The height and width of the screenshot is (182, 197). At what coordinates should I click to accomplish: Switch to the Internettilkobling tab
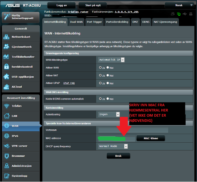click(x=55, y=22)
